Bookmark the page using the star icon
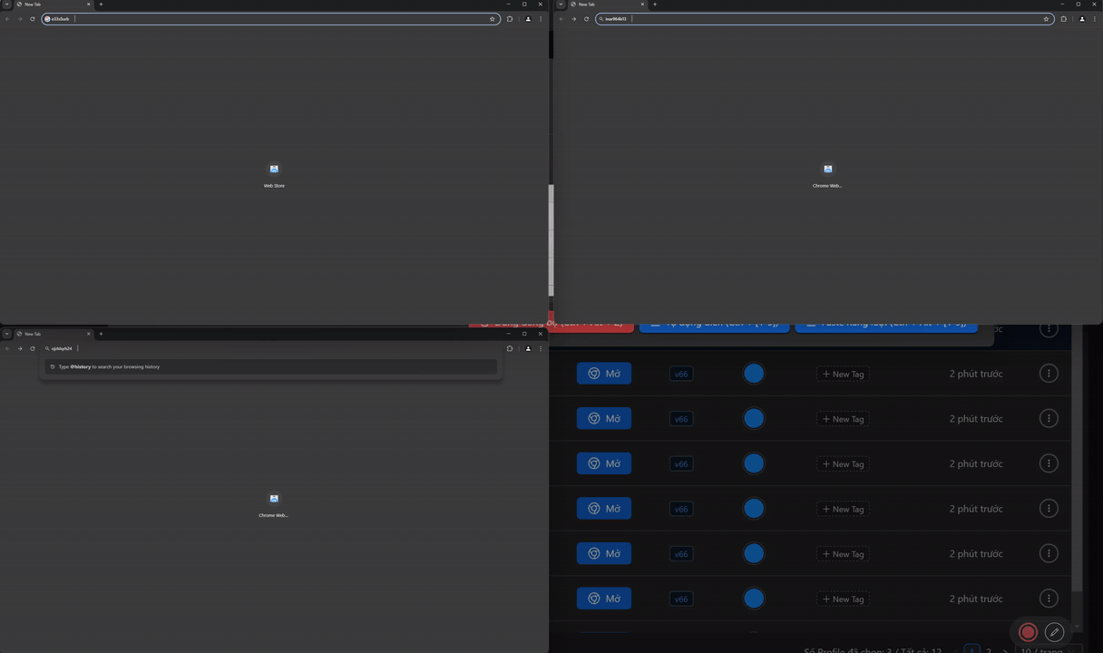 (x=493, y=18)
